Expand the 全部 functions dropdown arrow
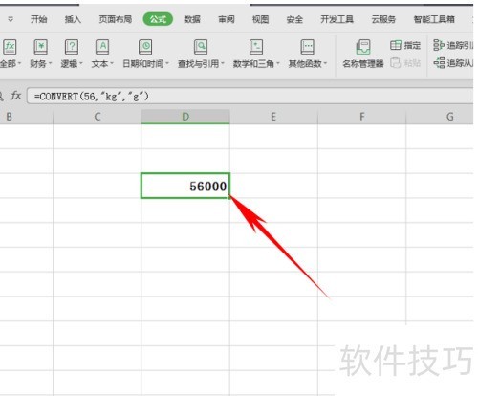The image size is (478, 396). [19, 63]
